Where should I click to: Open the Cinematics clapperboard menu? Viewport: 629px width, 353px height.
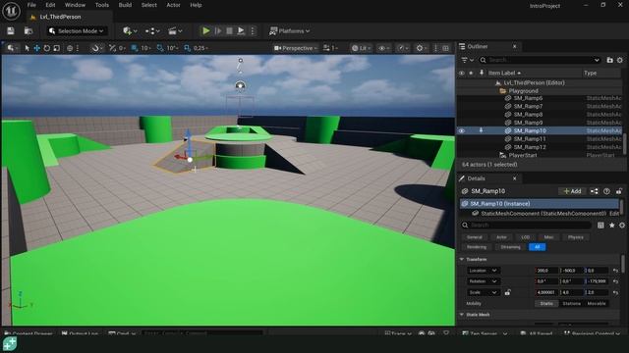pos(175,30)
